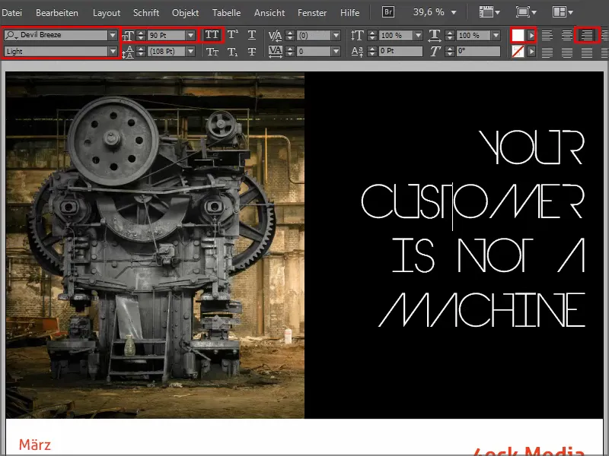Click the baseline shift stepper arrows
The height and width of the screenshot is (456, 609).
tap(371, 51)
